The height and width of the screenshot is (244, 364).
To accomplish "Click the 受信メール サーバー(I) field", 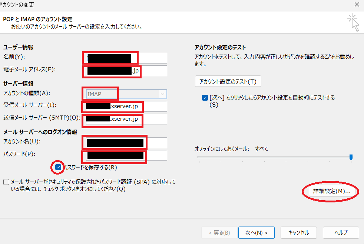I will [x=125, y=107].
